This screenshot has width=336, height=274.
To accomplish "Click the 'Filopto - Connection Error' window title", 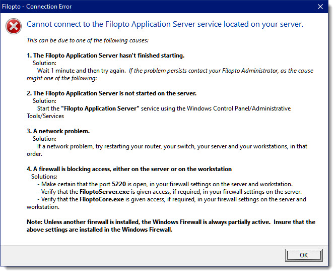I will (x=37, y=7).
